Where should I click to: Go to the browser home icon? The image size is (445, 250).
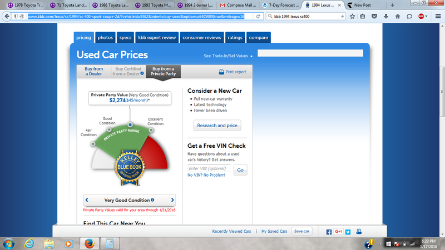[x=398, y=17]
